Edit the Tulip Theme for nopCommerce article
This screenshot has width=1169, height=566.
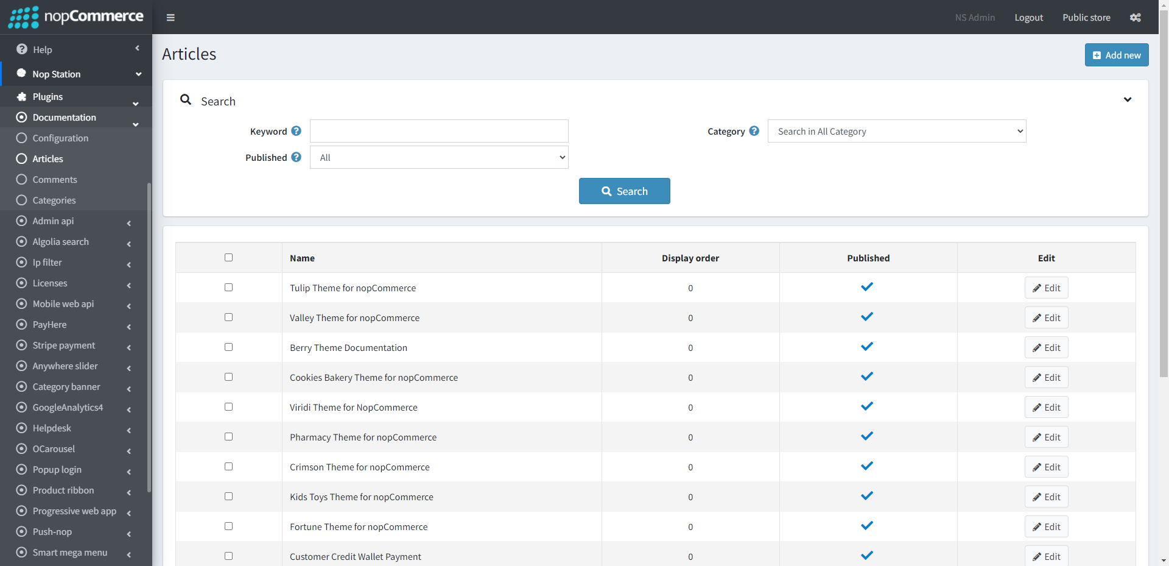click(x=1047, y=288)
